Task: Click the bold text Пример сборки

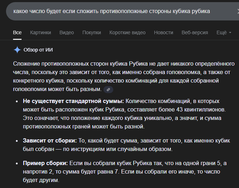Action: coord(45,163)
